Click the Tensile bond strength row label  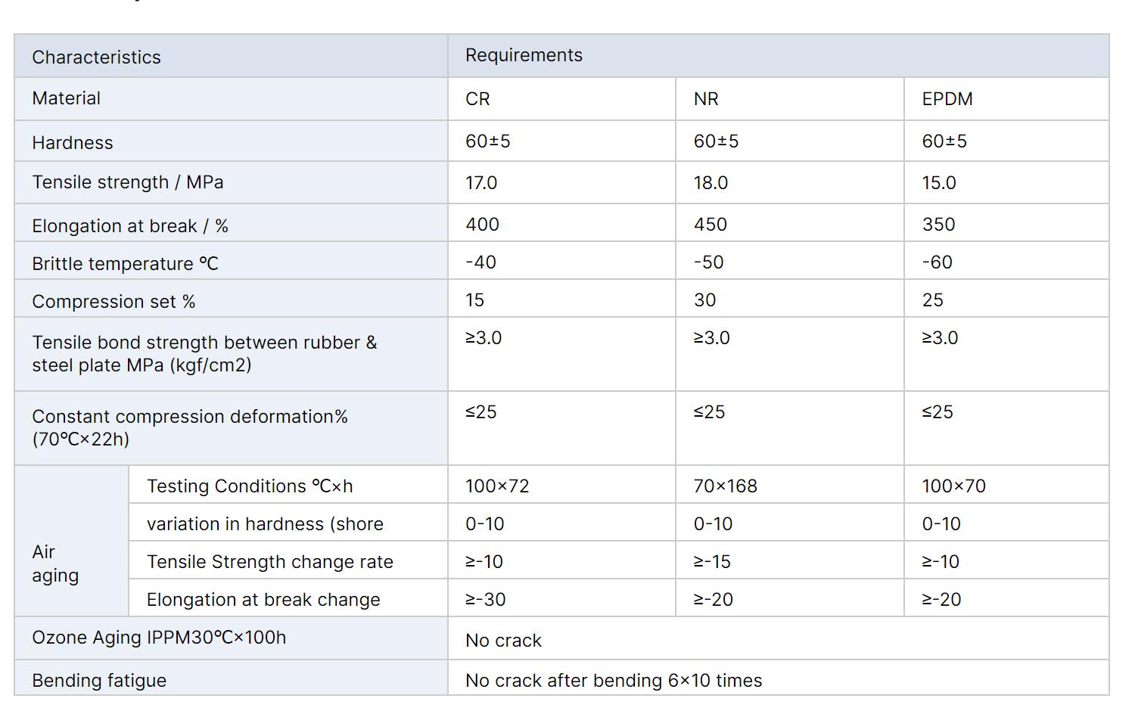[x=204, y=353]
